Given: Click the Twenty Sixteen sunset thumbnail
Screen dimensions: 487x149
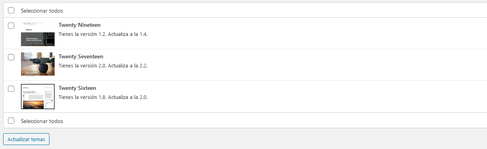Looking at the screenshot, I should [38, 96].
